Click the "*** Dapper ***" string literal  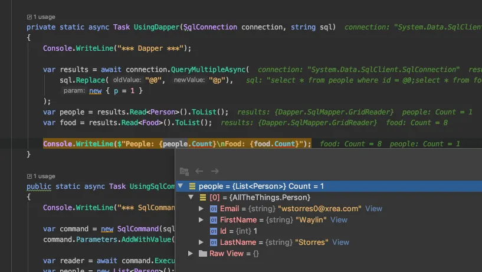tap(150, 48)
